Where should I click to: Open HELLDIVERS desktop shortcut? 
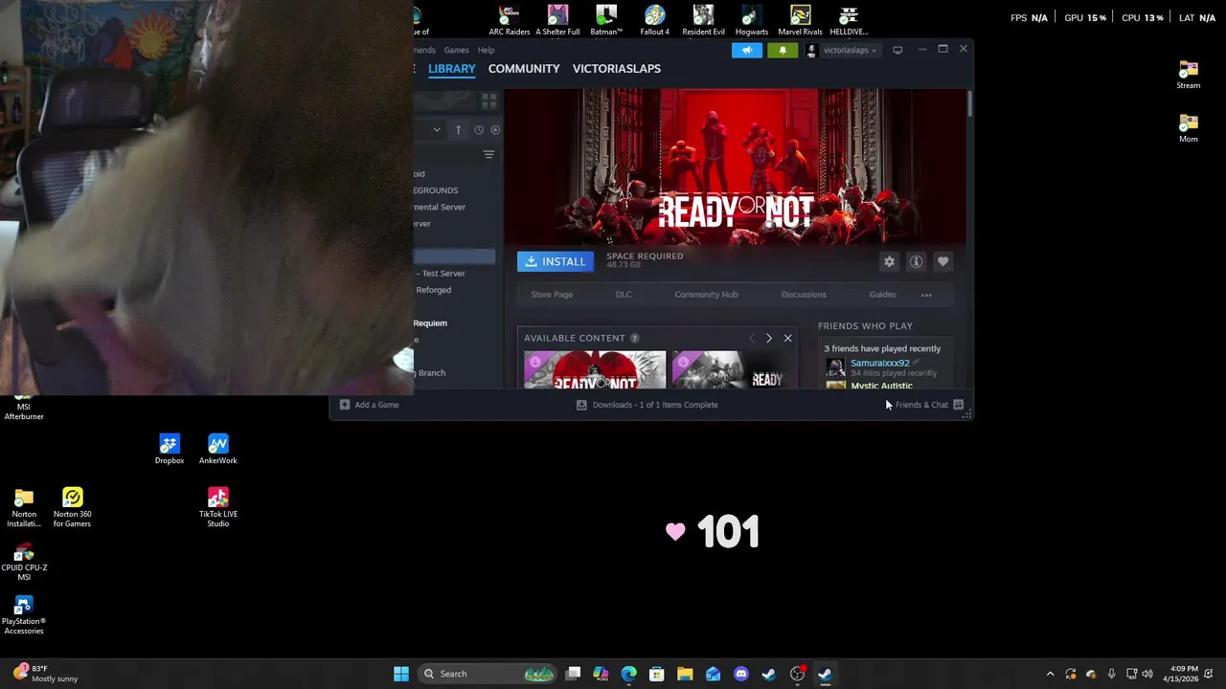849,20
